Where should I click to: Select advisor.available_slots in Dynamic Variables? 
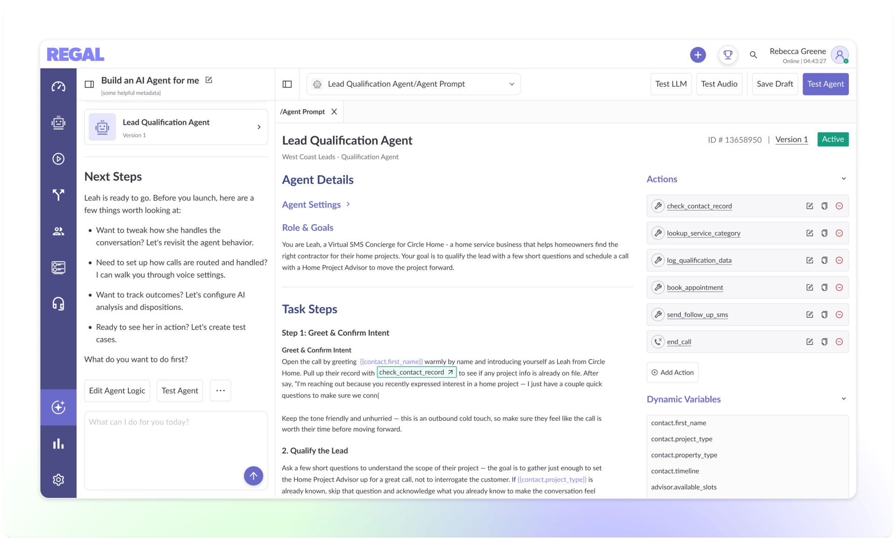(684, 487)
